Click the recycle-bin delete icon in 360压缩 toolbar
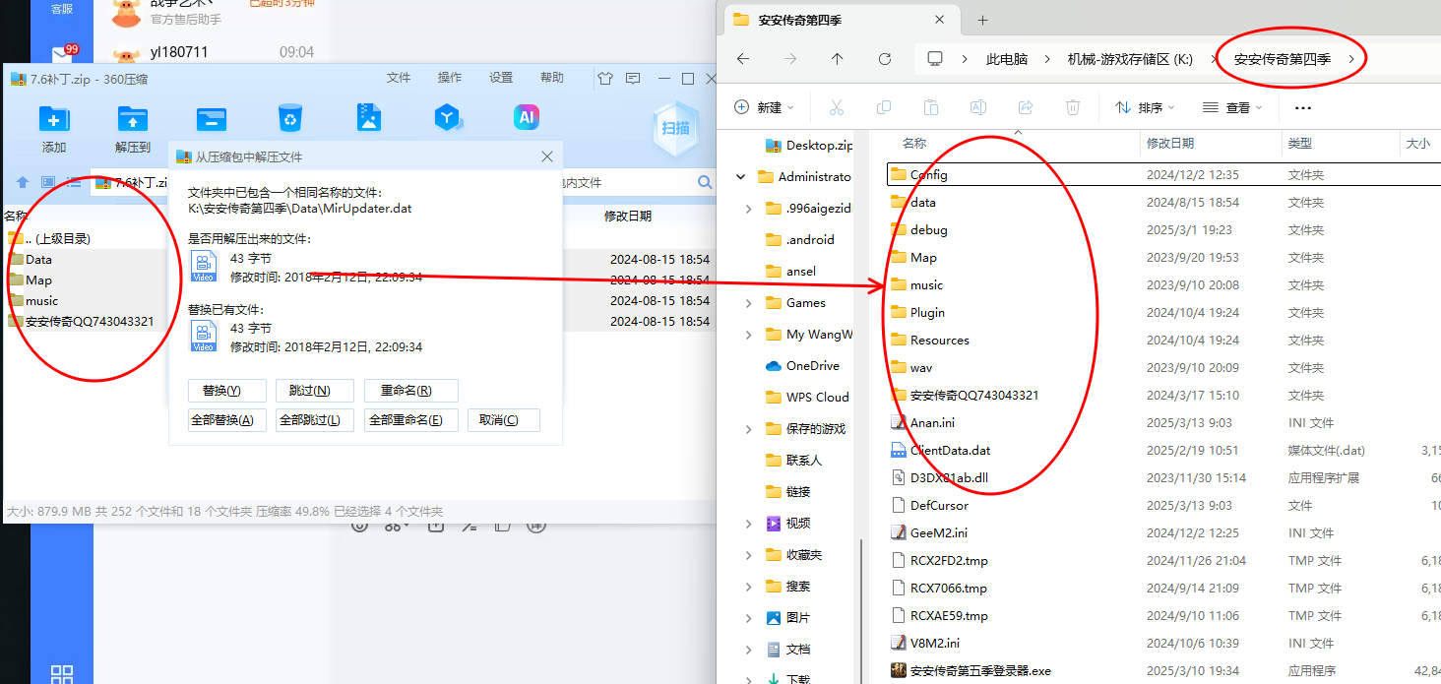Screen dimensions: 1441x684 pos(289,118)
